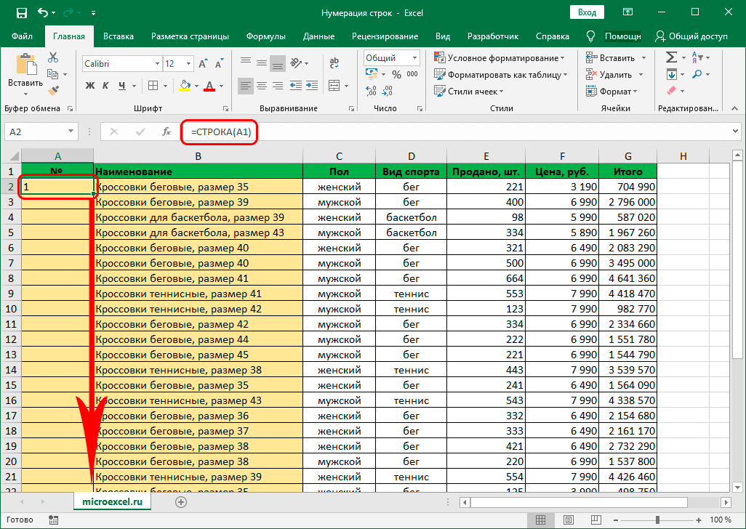Click the zoom out minus button

616,520
